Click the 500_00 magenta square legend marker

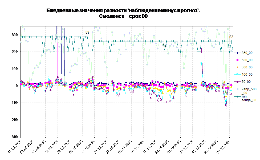coord(237,60)
